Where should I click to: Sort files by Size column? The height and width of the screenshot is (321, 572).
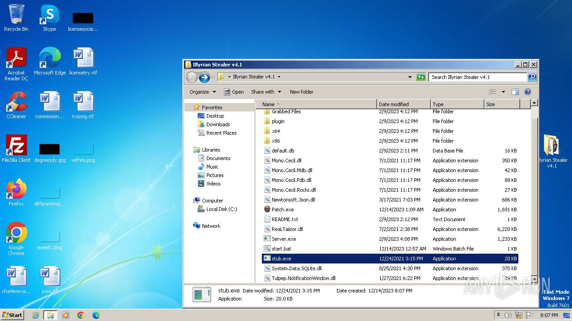pos(502,104)
